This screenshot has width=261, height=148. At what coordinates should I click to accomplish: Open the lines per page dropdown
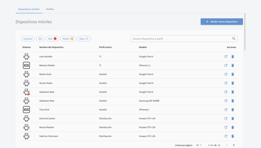(199, 145)
